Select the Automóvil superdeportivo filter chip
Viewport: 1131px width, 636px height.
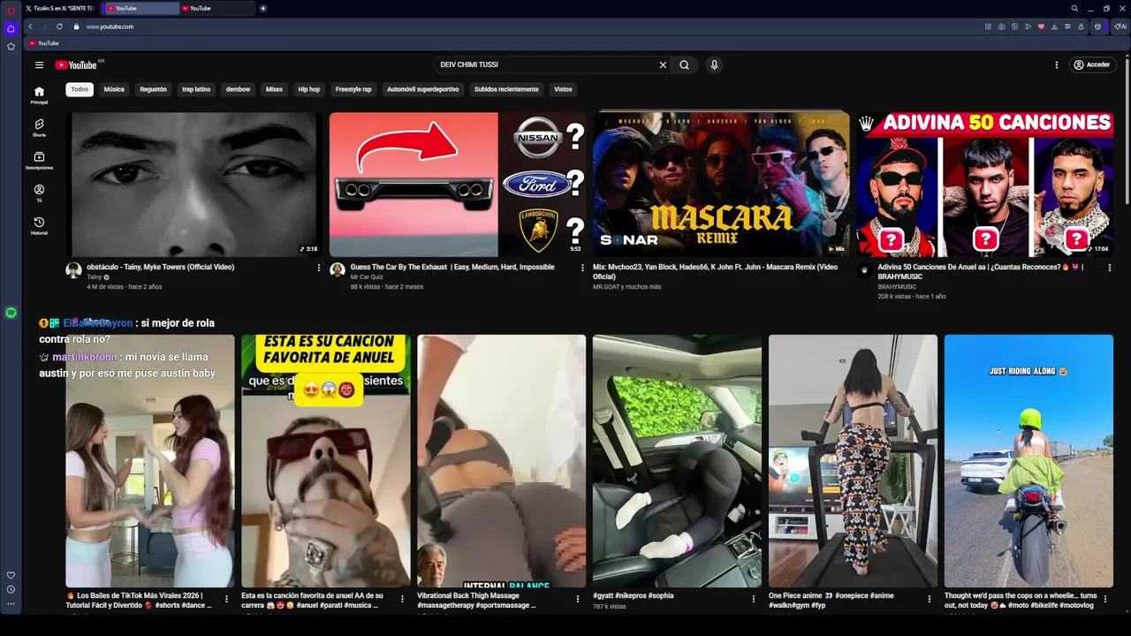point(422,89)
